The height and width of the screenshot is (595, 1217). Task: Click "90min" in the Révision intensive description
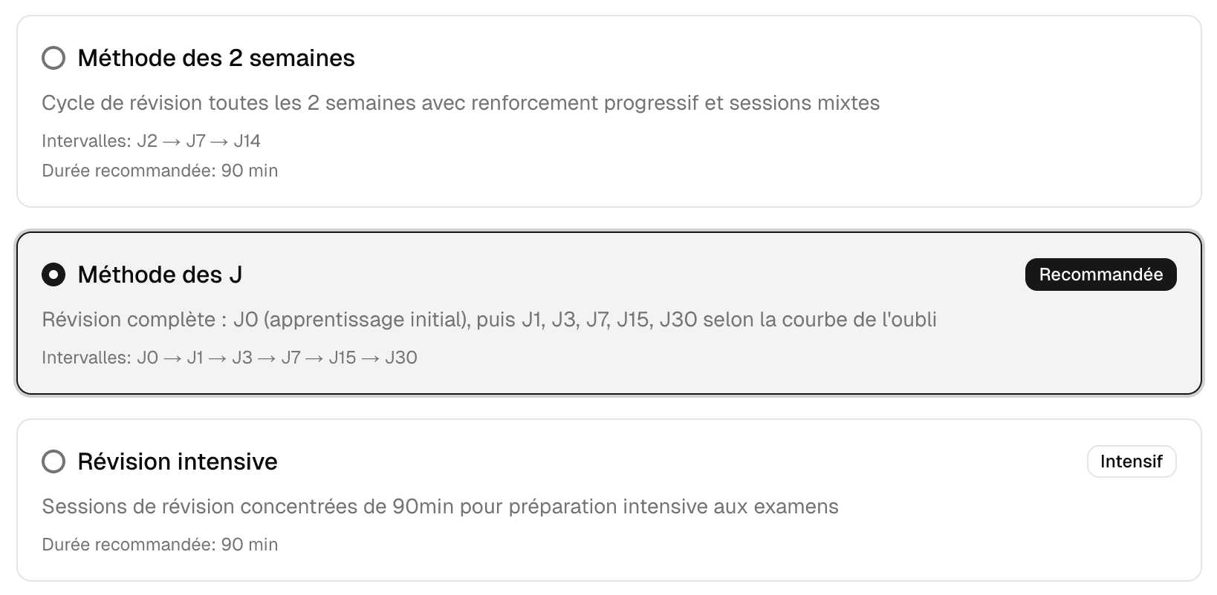(423, 507)
